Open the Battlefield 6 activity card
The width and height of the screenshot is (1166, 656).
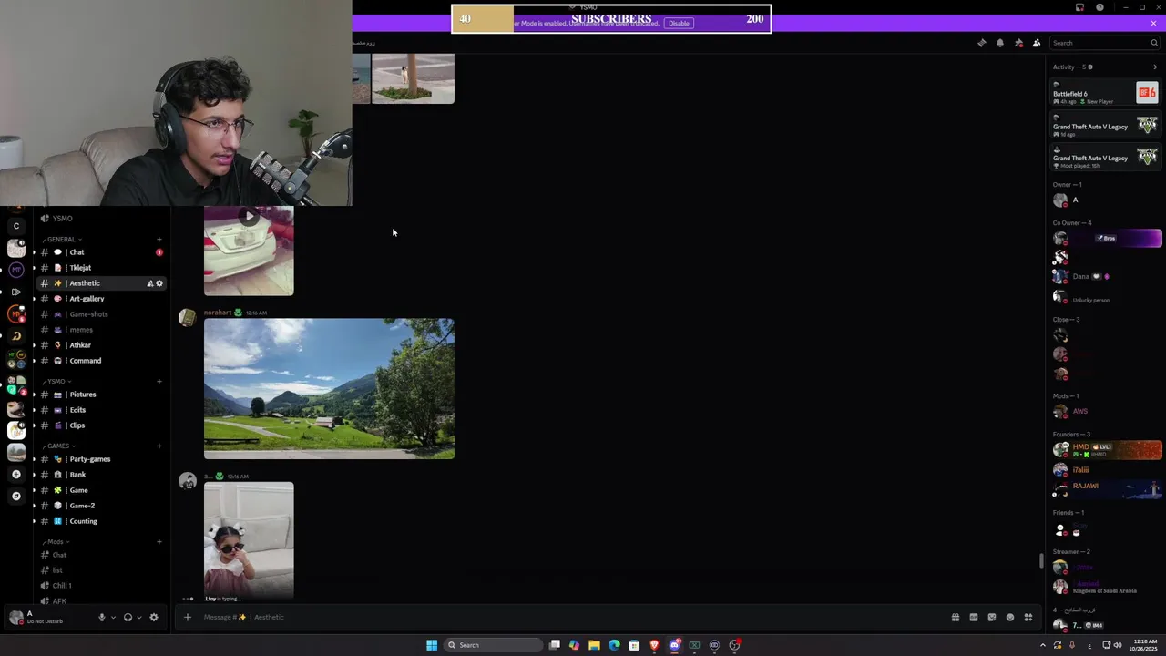coord(1105,93)
